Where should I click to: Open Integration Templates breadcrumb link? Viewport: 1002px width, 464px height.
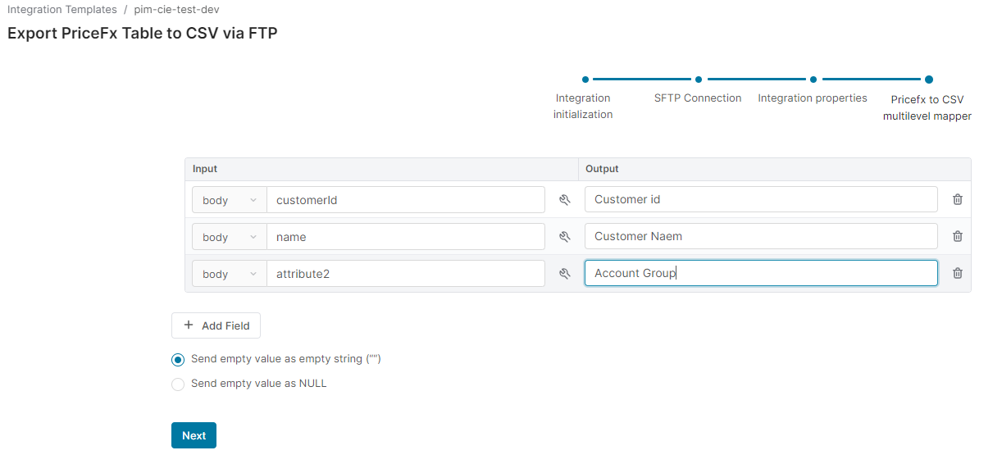(x=62, y=10)
